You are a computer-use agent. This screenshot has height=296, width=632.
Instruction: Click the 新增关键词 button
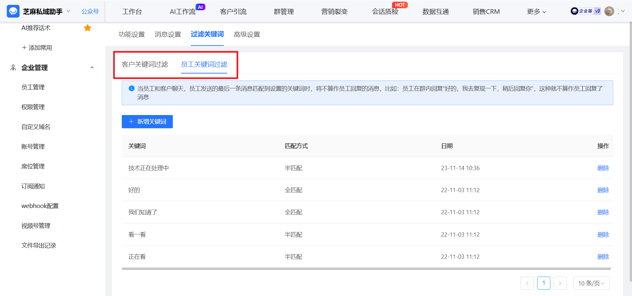pos(147,122)
